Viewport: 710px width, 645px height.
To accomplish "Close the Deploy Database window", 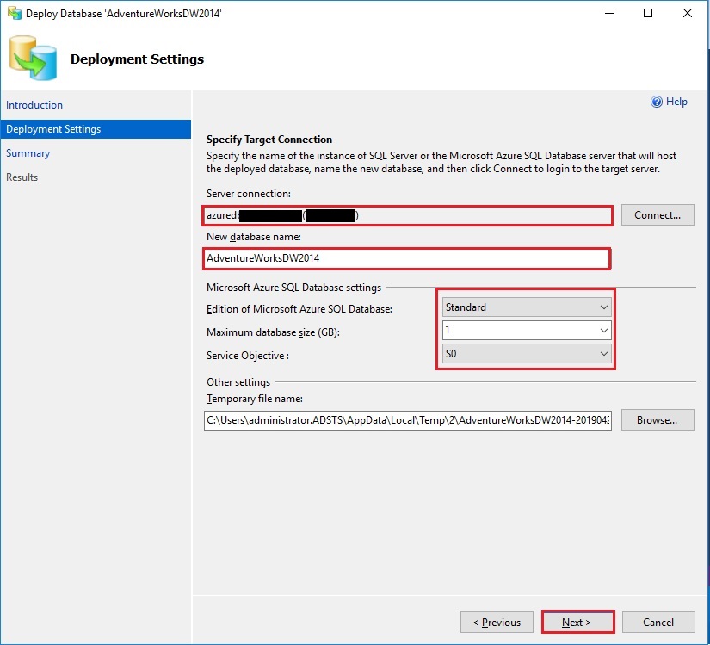I will pos(688,13).
